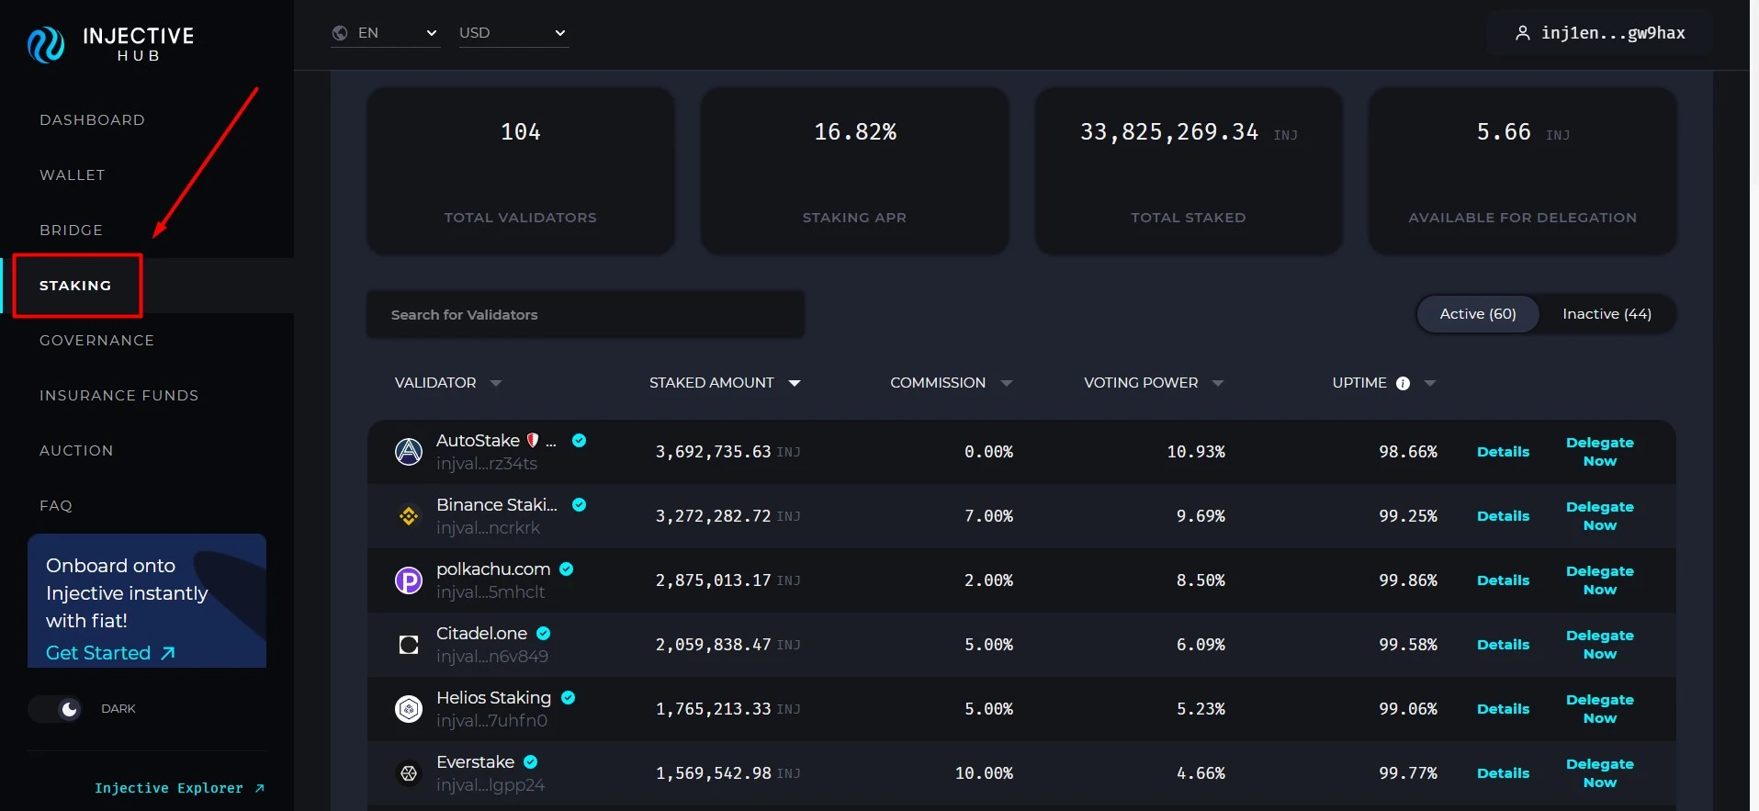
Task: Switch to the Inactive (44) tab
Action: point(1607,314)
